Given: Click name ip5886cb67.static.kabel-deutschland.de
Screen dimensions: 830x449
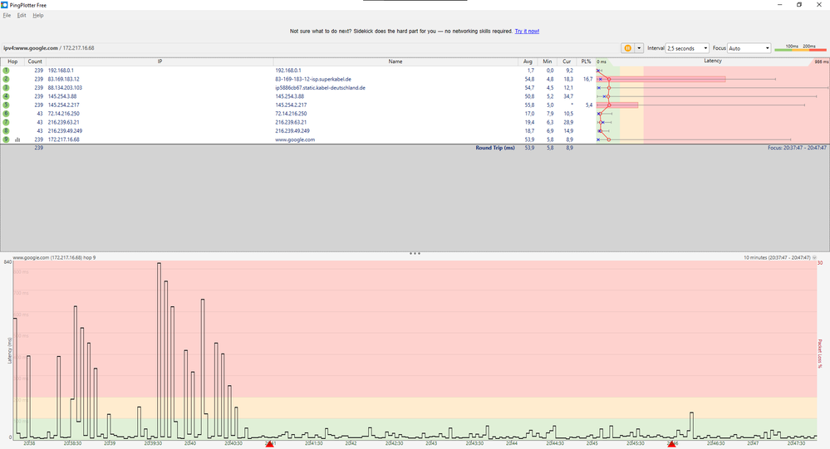Looking at the screenshot, I should point(320,88).
